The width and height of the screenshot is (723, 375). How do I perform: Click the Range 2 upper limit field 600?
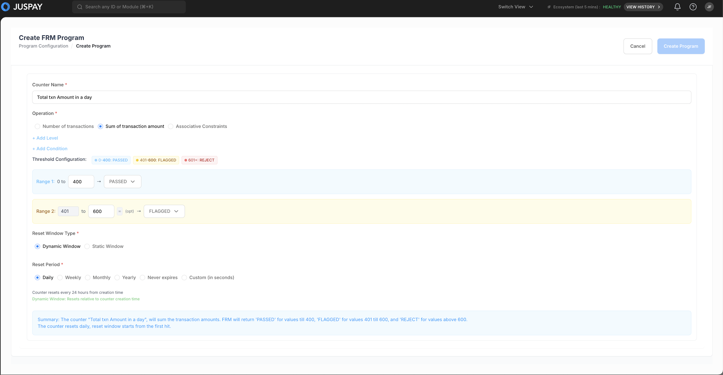[x=101, y=211]
